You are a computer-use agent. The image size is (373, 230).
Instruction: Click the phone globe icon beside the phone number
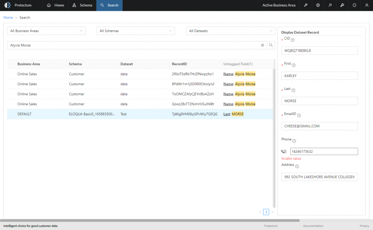pos(284,151)
